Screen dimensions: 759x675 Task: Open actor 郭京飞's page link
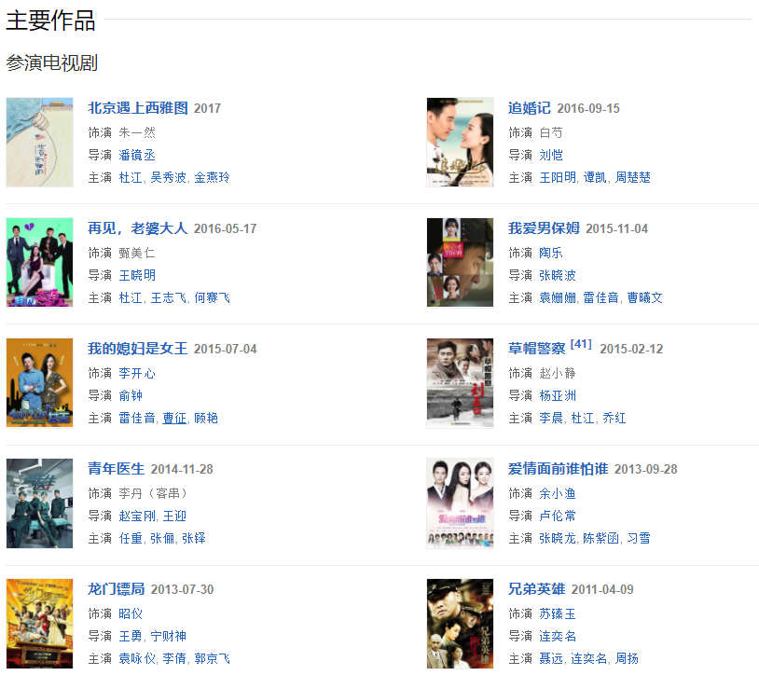point(212,658)
